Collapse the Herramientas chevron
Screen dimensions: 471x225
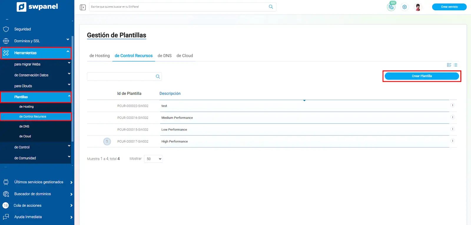tap(68, 51)
